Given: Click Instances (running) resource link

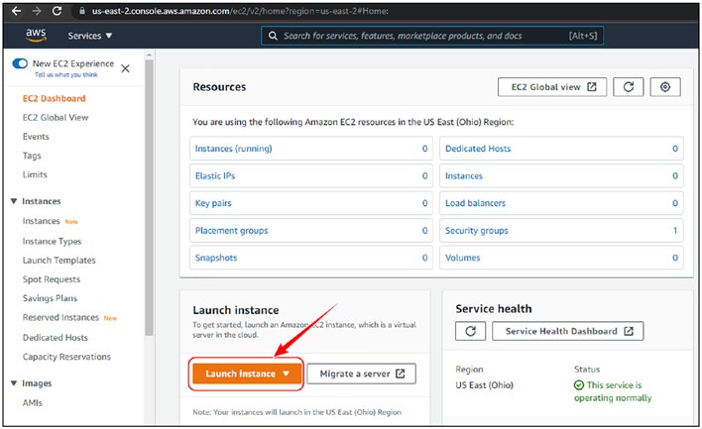Looking at the screenshot, I should (x=233, y=149).
